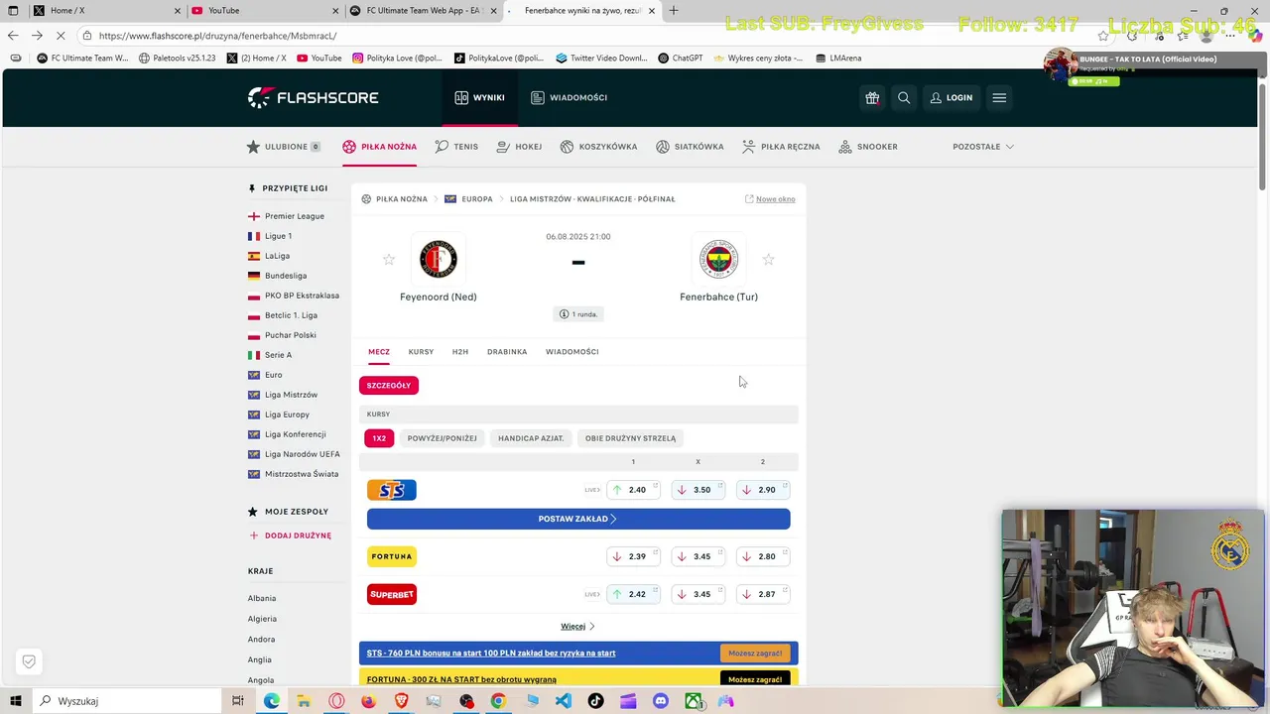Open match in Nowe okno link

[x=770, y=199]
